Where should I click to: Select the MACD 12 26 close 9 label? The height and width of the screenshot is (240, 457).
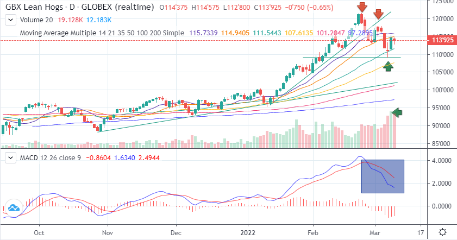tap(49, 157)
